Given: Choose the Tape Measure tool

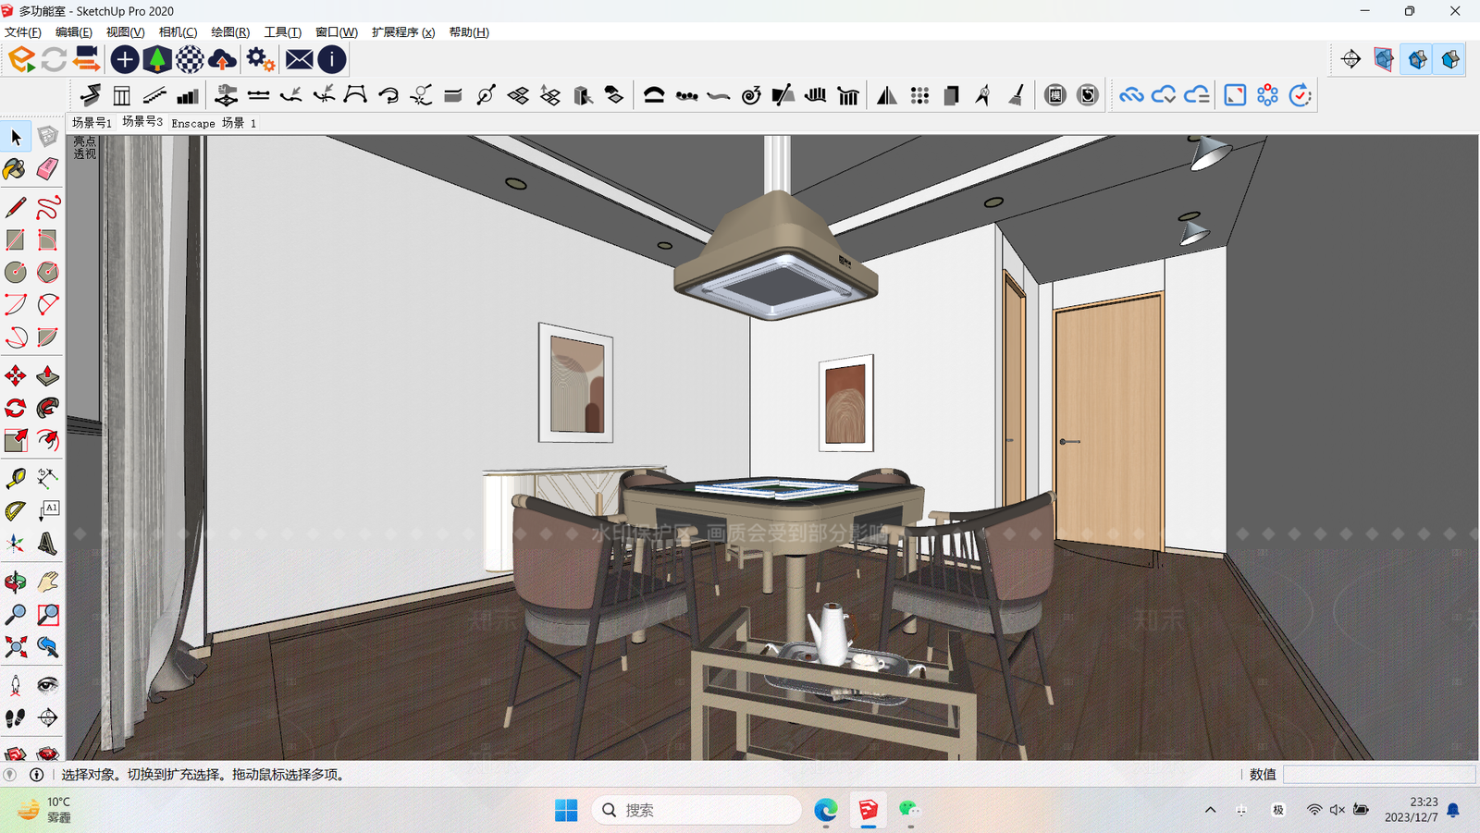Looking at the screenshot, I should tap(16, 478).
